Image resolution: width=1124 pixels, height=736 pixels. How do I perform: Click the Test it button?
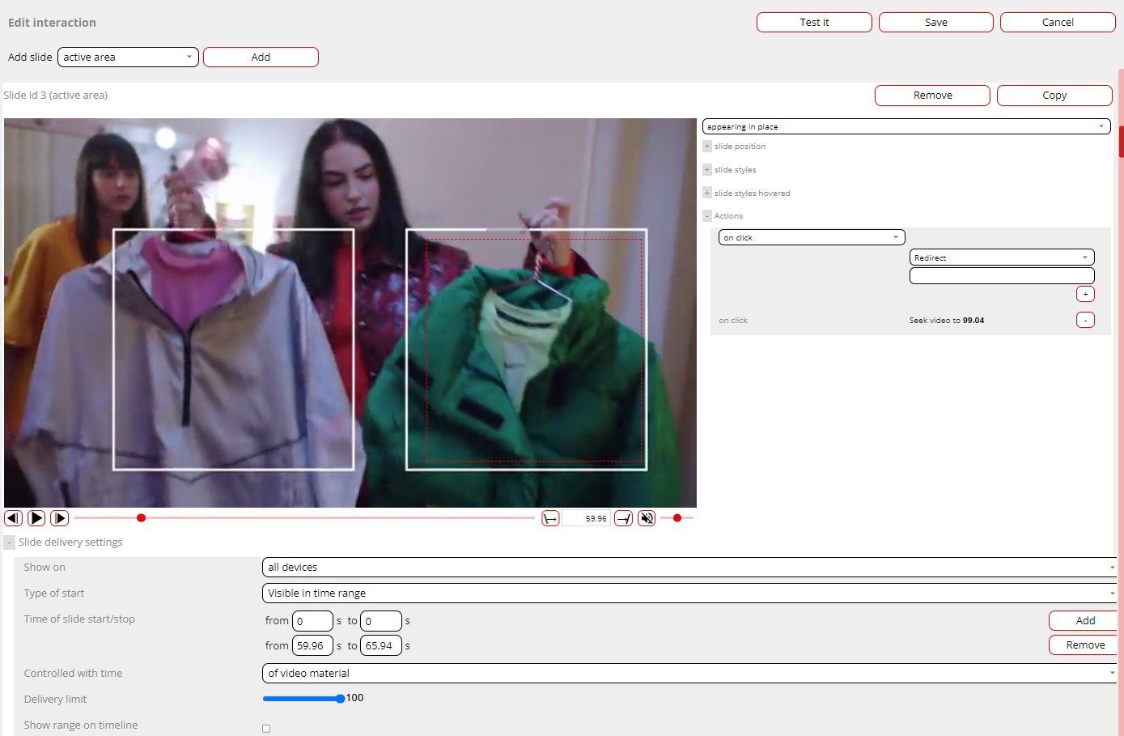[814, 23]
